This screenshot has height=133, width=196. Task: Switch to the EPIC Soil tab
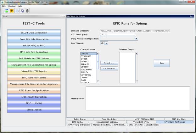tap(77, 122)
